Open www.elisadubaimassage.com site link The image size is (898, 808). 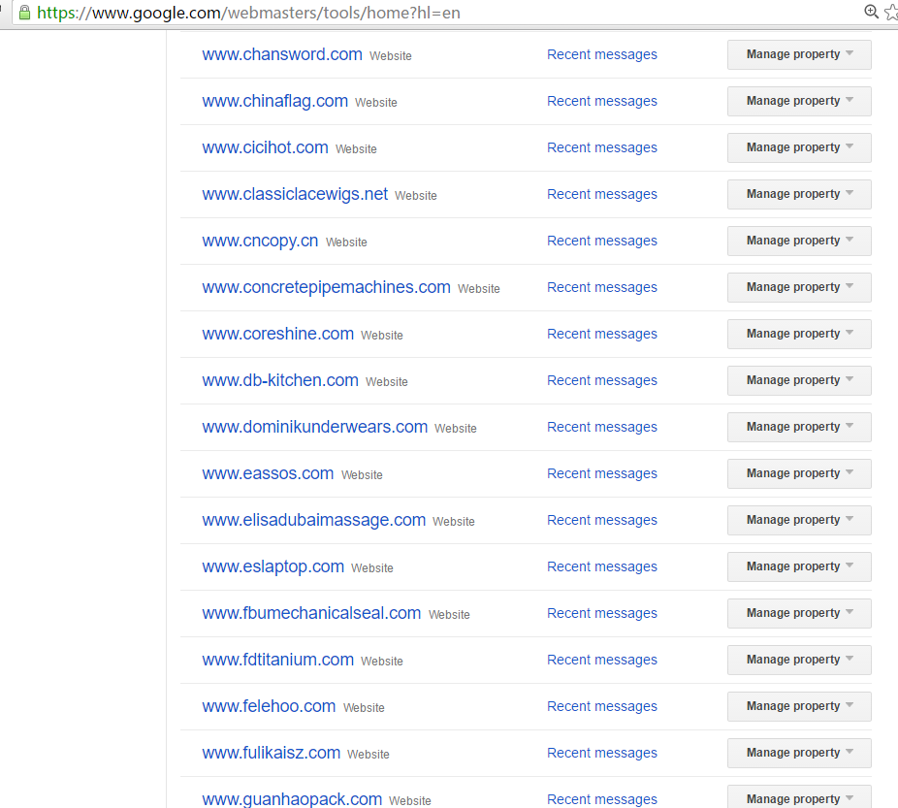pyautogui.click(x=314, y=520)
